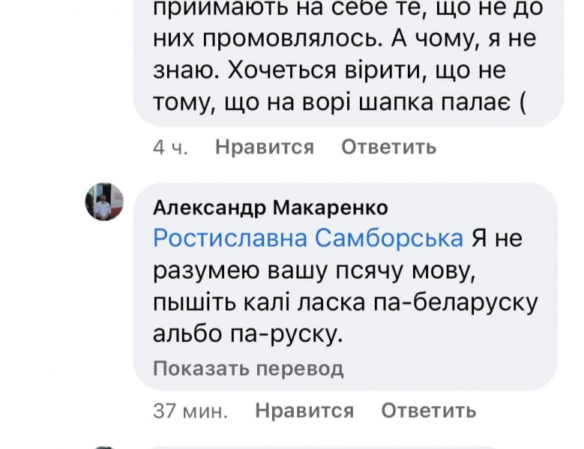Screen dimensions: 584x449
Task: Click the words 'вашу псячу мову'
Action: tap(357, 271)
